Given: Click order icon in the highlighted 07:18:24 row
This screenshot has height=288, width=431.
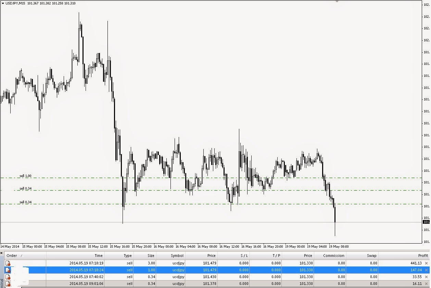Looking at the screenshot, I should click(x=8, y=270).
